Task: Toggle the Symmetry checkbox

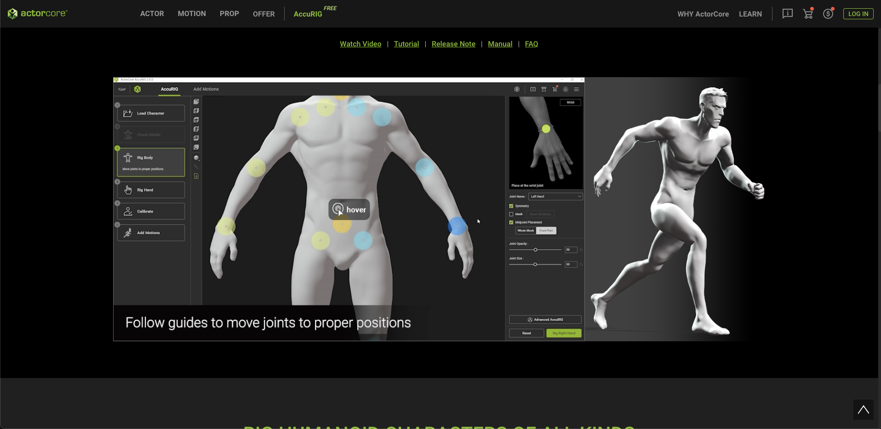Action: [x=511, y=206]
